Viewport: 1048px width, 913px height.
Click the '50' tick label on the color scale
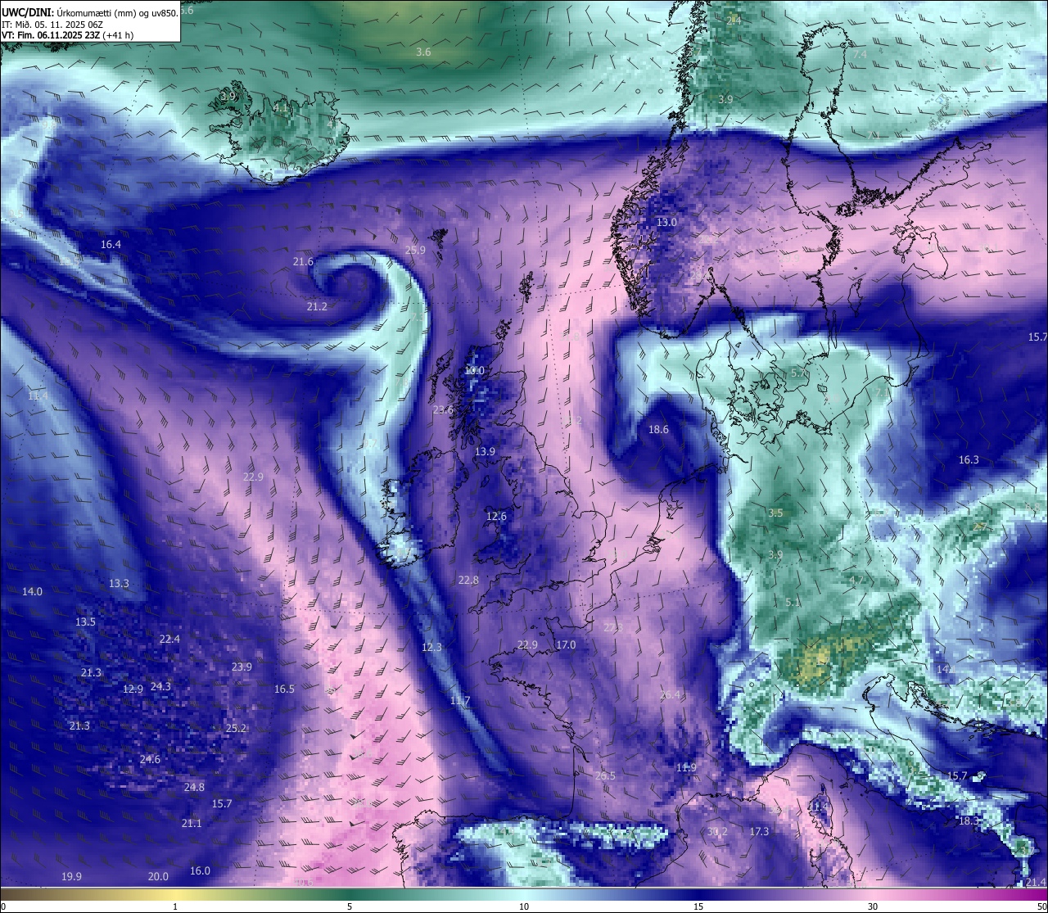1041,906
